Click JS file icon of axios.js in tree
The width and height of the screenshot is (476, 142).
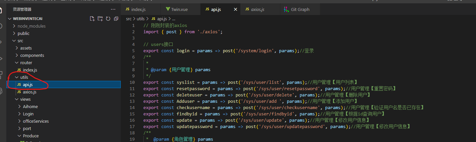pos(19,92)
